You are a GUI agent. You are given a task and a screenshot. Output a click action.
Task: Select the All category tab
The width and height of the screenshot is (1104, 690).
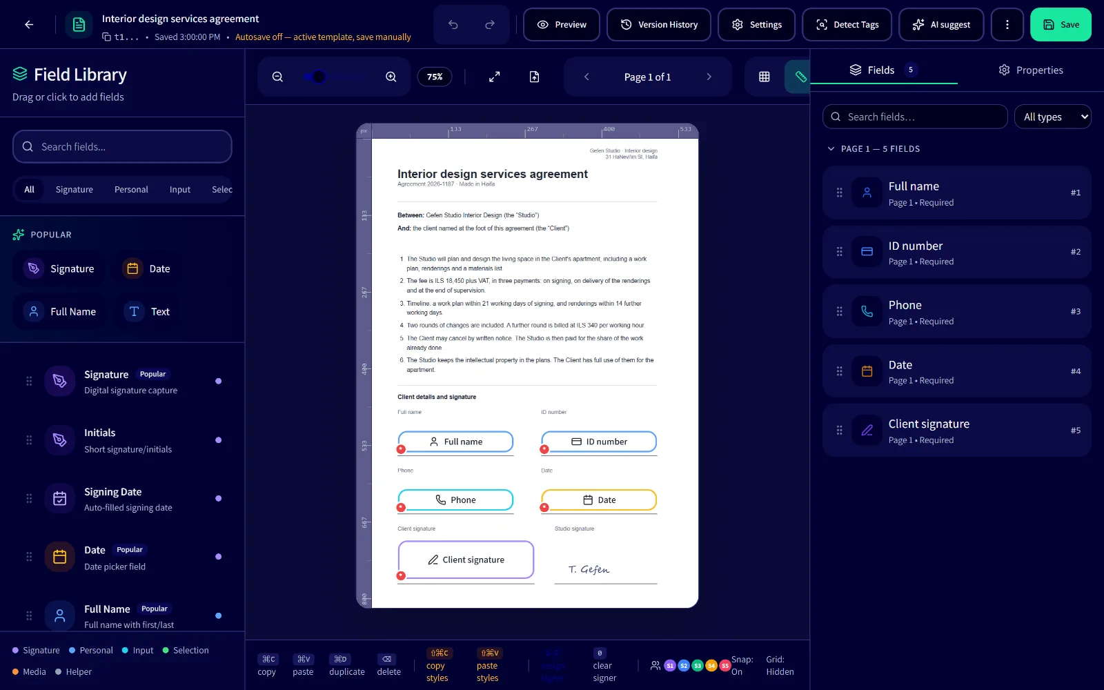[x=29, y=189]
